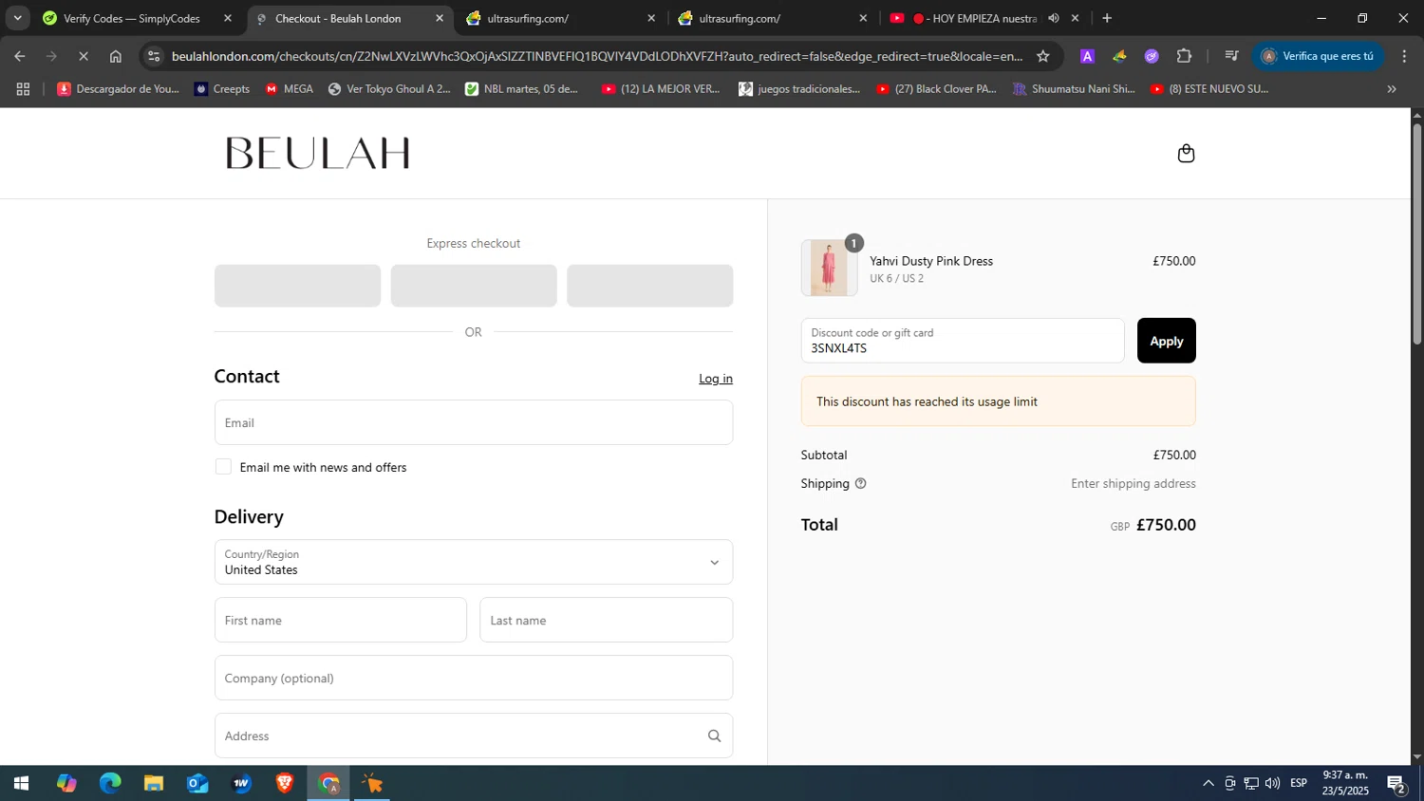1424x801 pixels.
Task: Click the Yahvi Dusty Pink Dress thumbnail
Action: click(829, 268)
